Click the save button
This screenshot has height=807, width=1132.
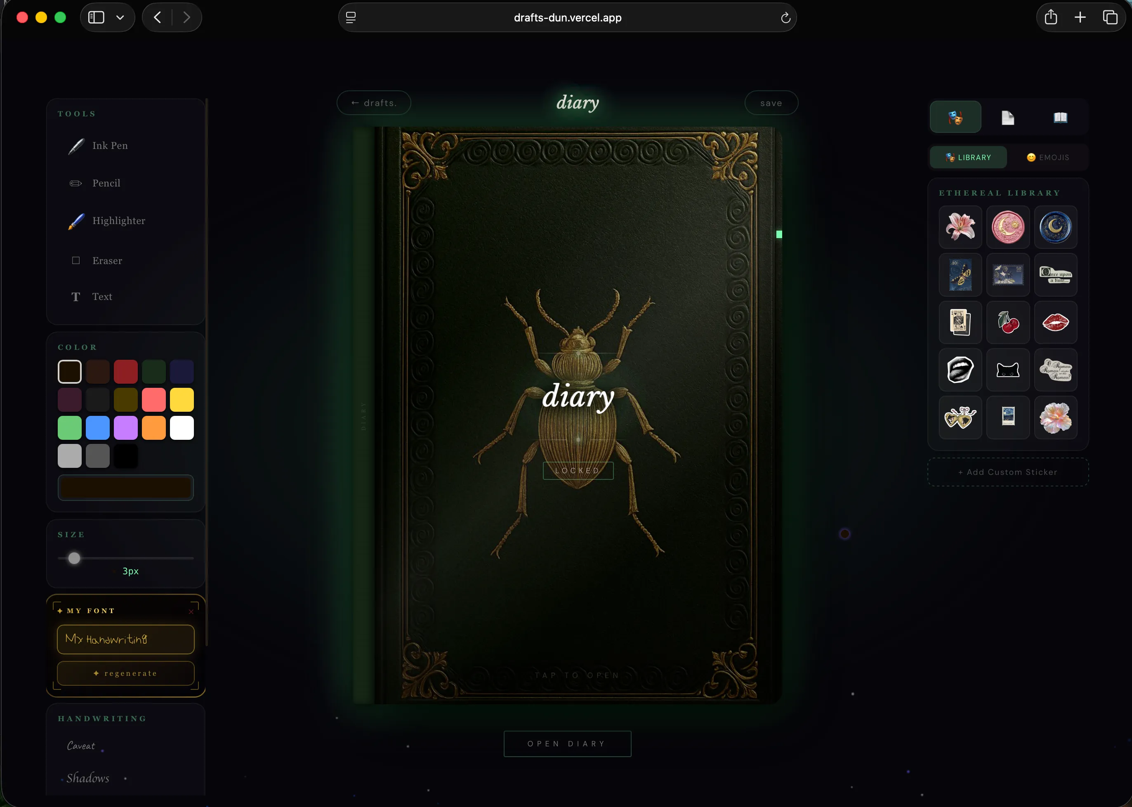tap(771, 104)
